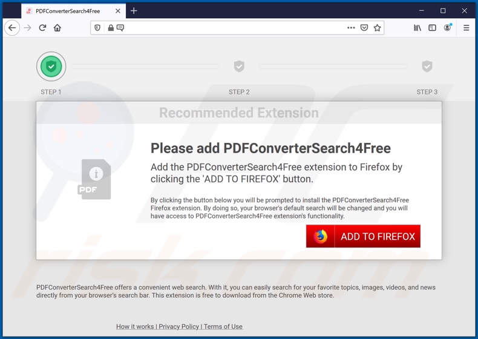Open the Terms of Use link
Viewport: 478px width, 339px height.
223,326
